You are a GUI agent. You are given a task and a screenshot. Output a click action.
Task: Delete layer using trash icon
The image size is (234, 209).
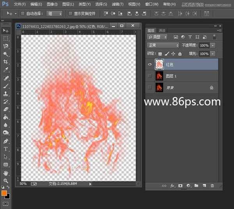pyautogui.click(x=212, y=186)
